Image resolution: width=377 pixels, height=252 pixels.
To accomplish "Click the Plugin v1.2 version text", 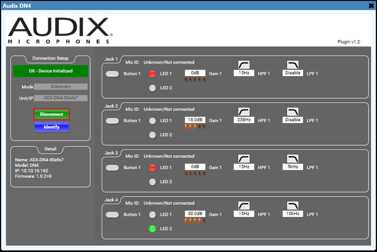I will pos(349,42).
